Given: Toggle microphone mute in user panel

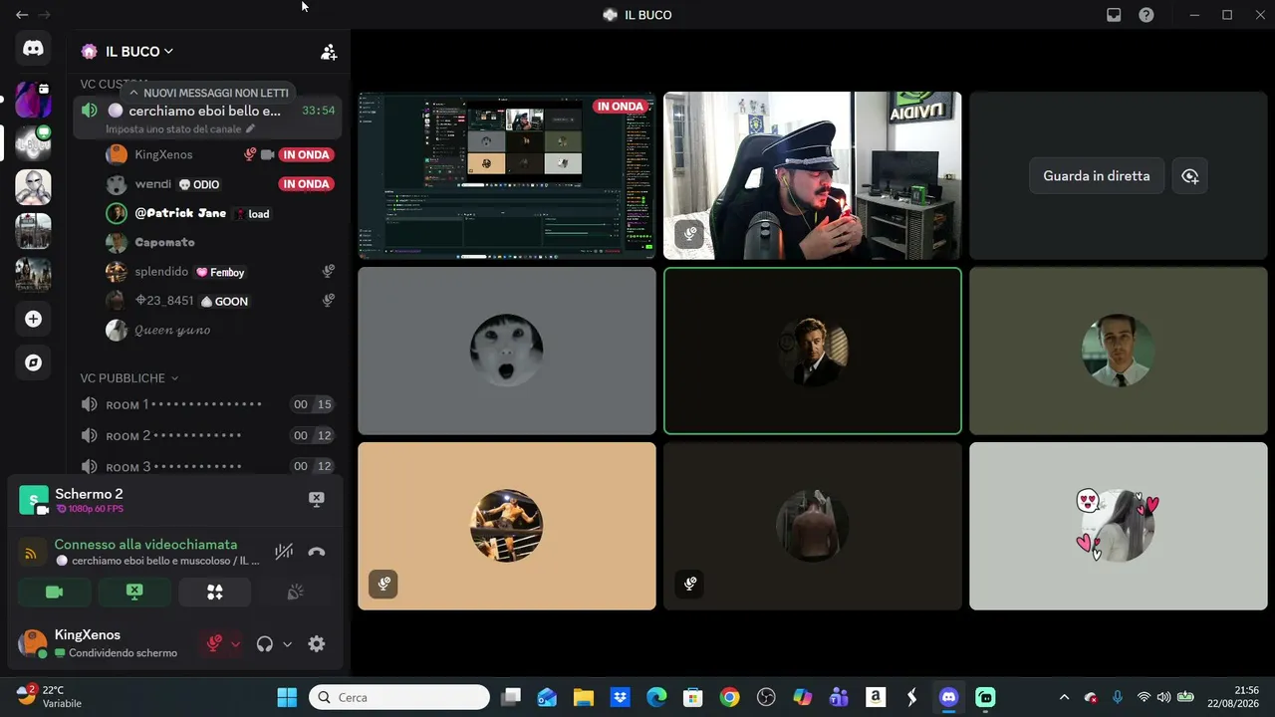Looking at the screenshot, I should pyautogui.click(x=213, y=644).
